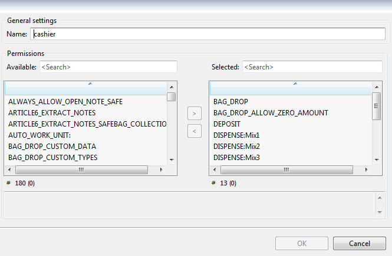
Task: Select ARTICLE6_EXTRACT_NOTES in Available list
Action: pos(52,113)
